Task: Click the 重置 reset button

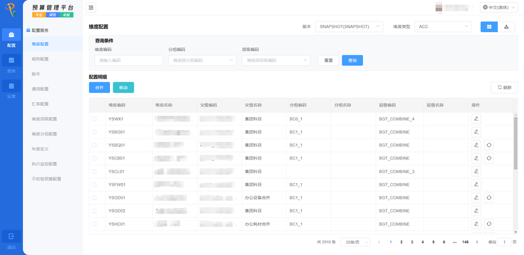Action: pos(329,60)
